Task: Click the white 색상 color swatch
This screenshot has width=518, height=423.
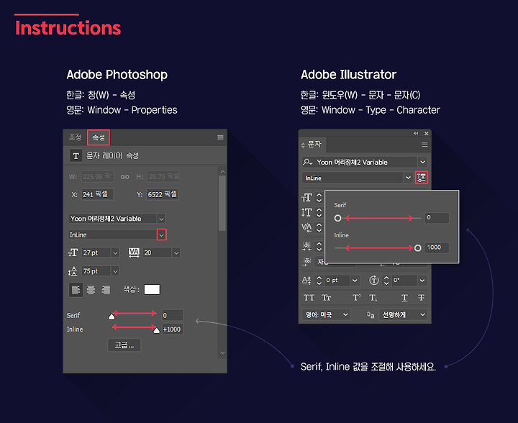Action: point(152,290)
